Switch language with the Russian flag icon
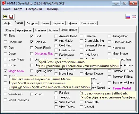 click(128, 17)
